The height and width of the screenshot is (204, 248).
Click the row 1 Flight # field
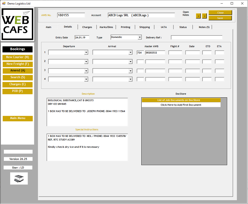(175, 53)
